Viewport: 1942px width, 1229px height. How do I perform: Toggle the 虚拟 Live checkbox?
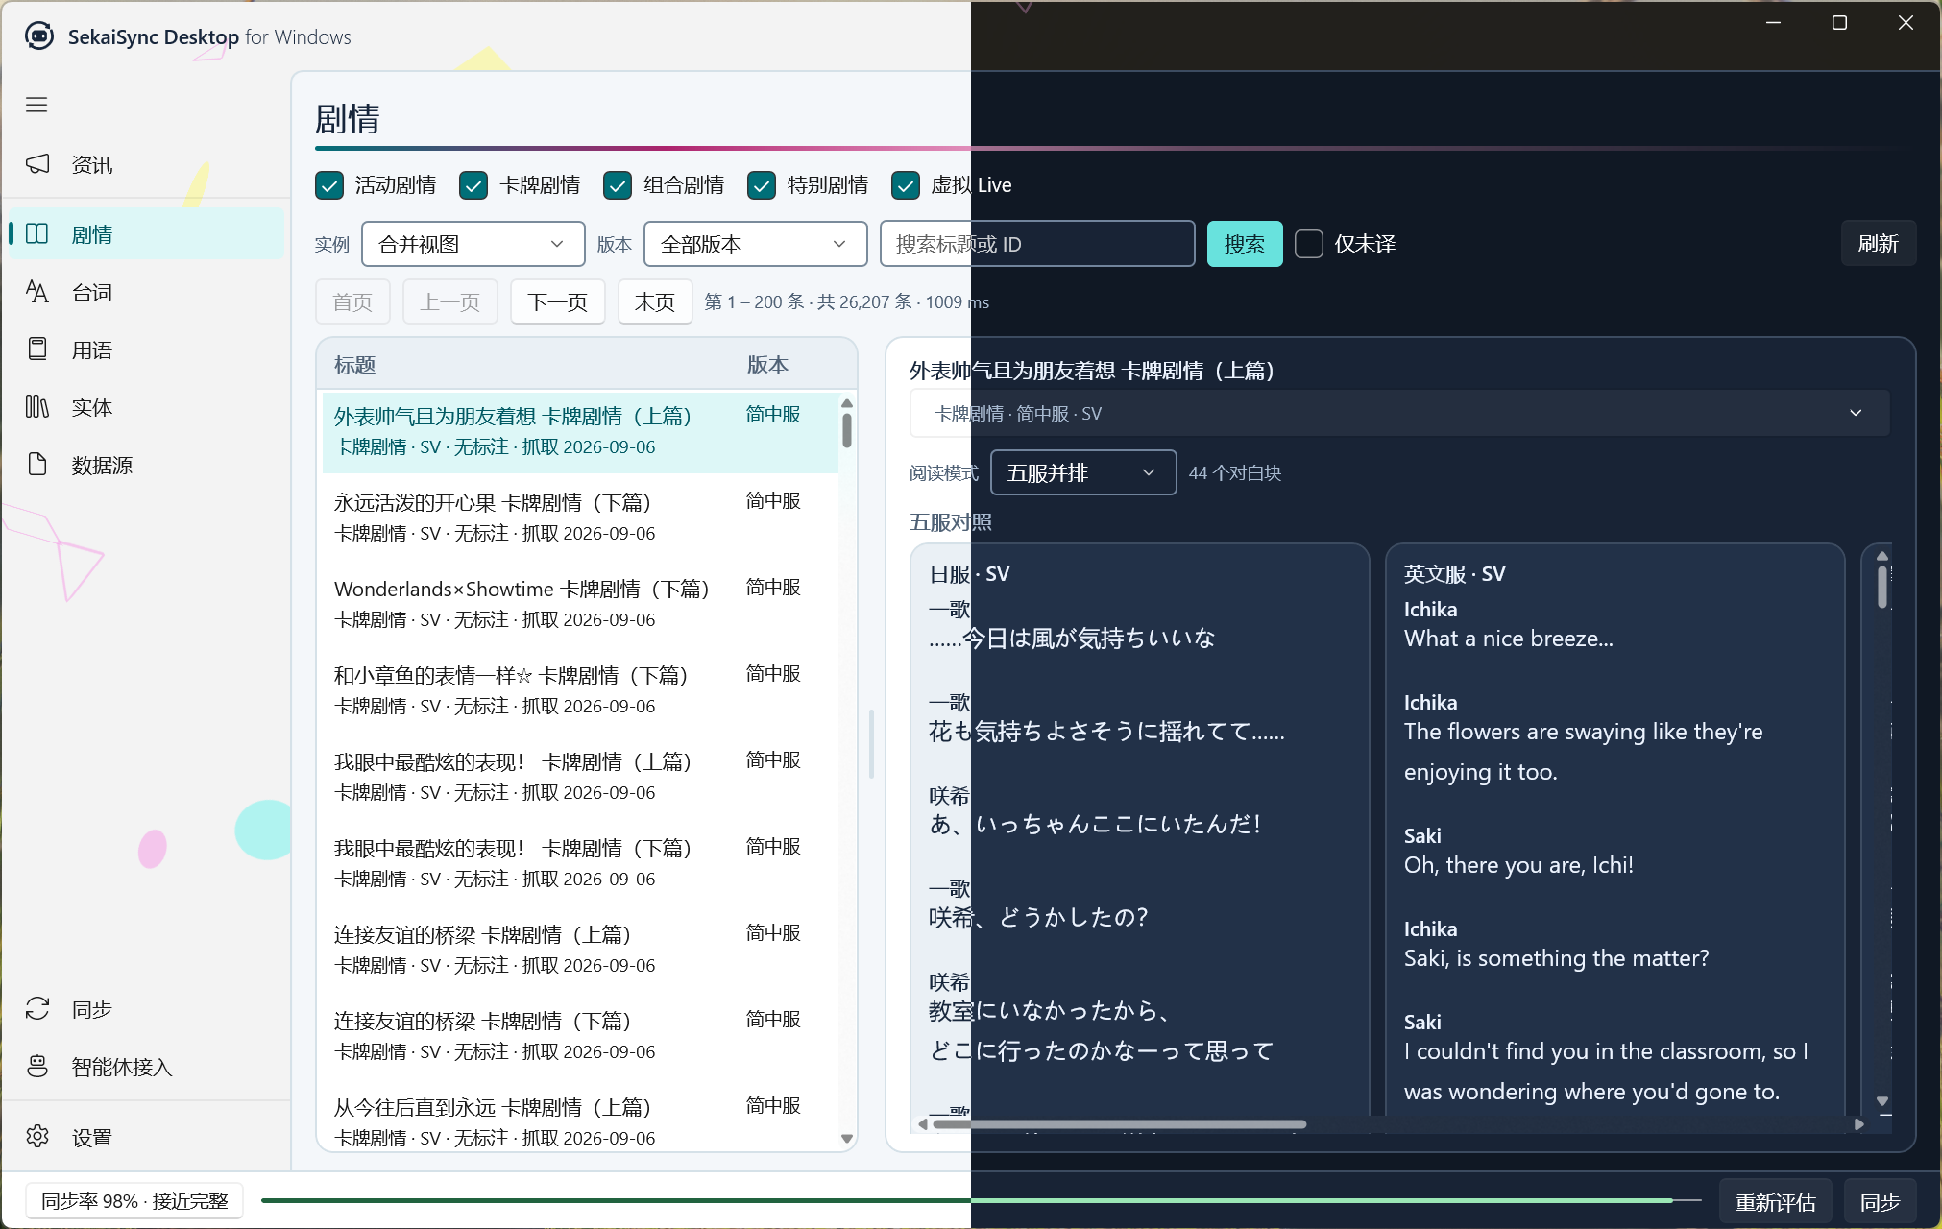(x=906, y=185)
